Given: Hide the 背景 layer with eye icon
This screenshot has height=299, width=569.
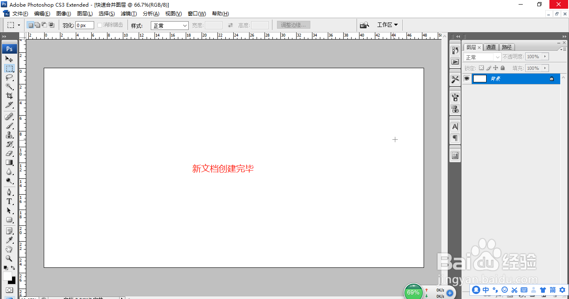Looking at the screenshot, I should pyautogui.click(x=467, y=79).
